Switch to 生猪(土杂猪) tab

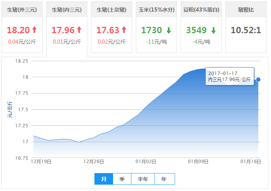[112, 10]
